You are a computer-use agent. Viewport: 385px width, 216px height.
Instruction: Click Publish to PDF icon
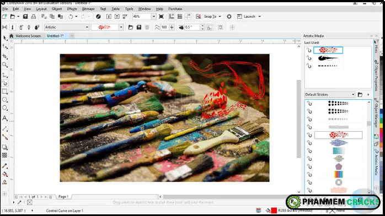(x=125, y=17)
